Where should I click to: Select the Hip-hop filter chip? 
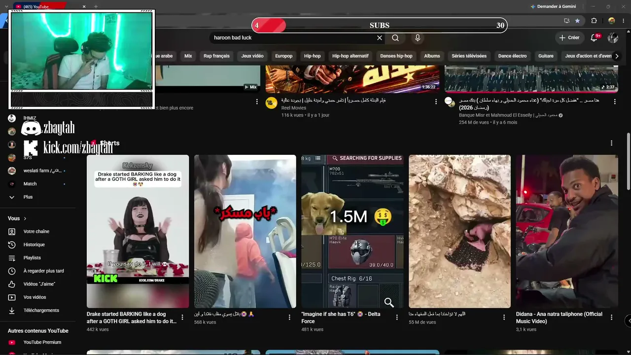[x=313, y=56]
